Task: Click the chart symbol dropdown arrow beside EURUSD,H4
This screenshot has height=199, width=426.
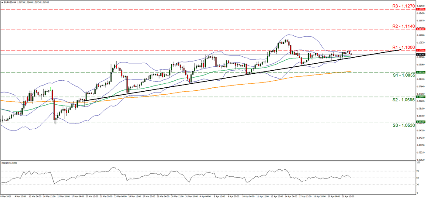Action: [x=2, y=2]
